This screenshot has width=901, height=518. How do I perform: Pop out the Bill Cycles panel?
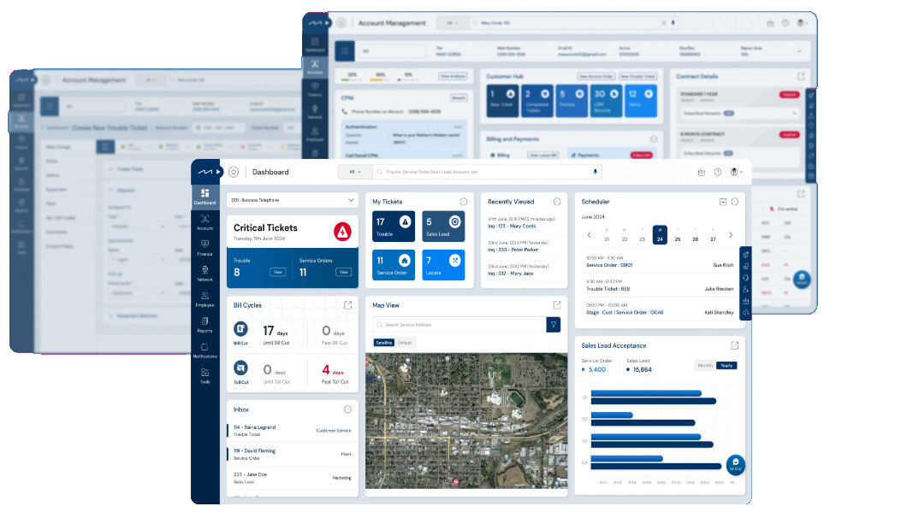point(347,305)
